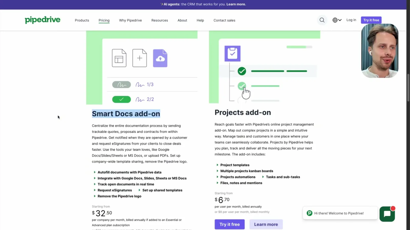Click the purple clipboard checklist icon
The image size is (410, 230).
[x=232, y=53]
